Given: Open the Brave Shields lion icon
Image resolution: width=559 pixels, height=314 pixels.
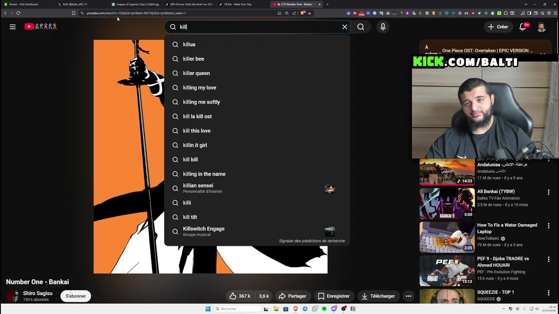Looking at the screenshot, I should (303, 13).
